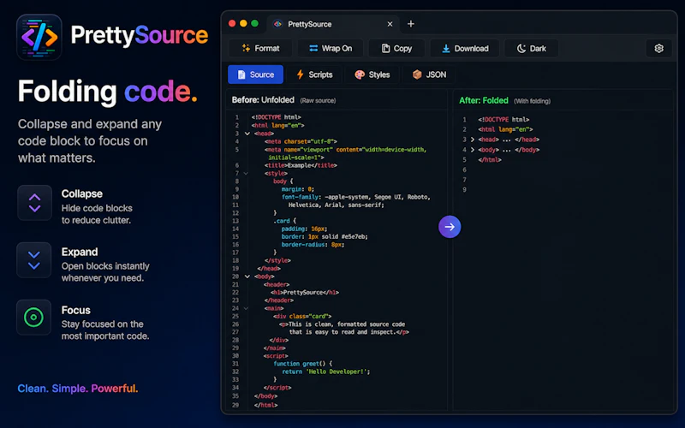The width and height of the screenshot is (685, 428).
Task: Close the PrettySource browser tab
Action: coord(390,24)
